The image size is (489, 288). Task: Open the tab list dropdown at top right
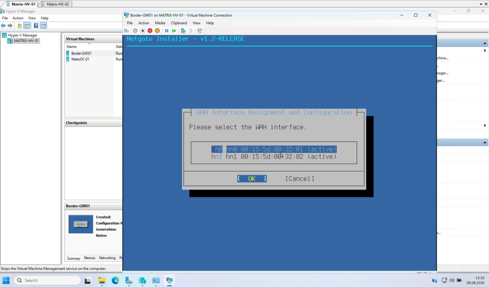(x=481, y=4)
